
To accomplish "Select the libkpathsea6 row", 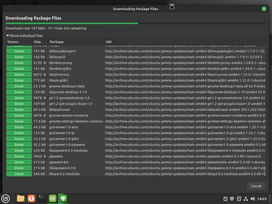I will (136, 109).
